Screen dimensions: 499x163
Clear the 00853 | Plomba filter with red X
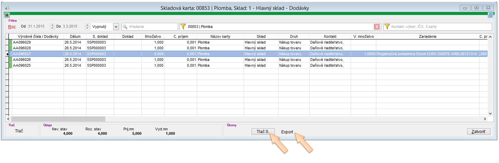pyautogui.click(x=377, y=27)
